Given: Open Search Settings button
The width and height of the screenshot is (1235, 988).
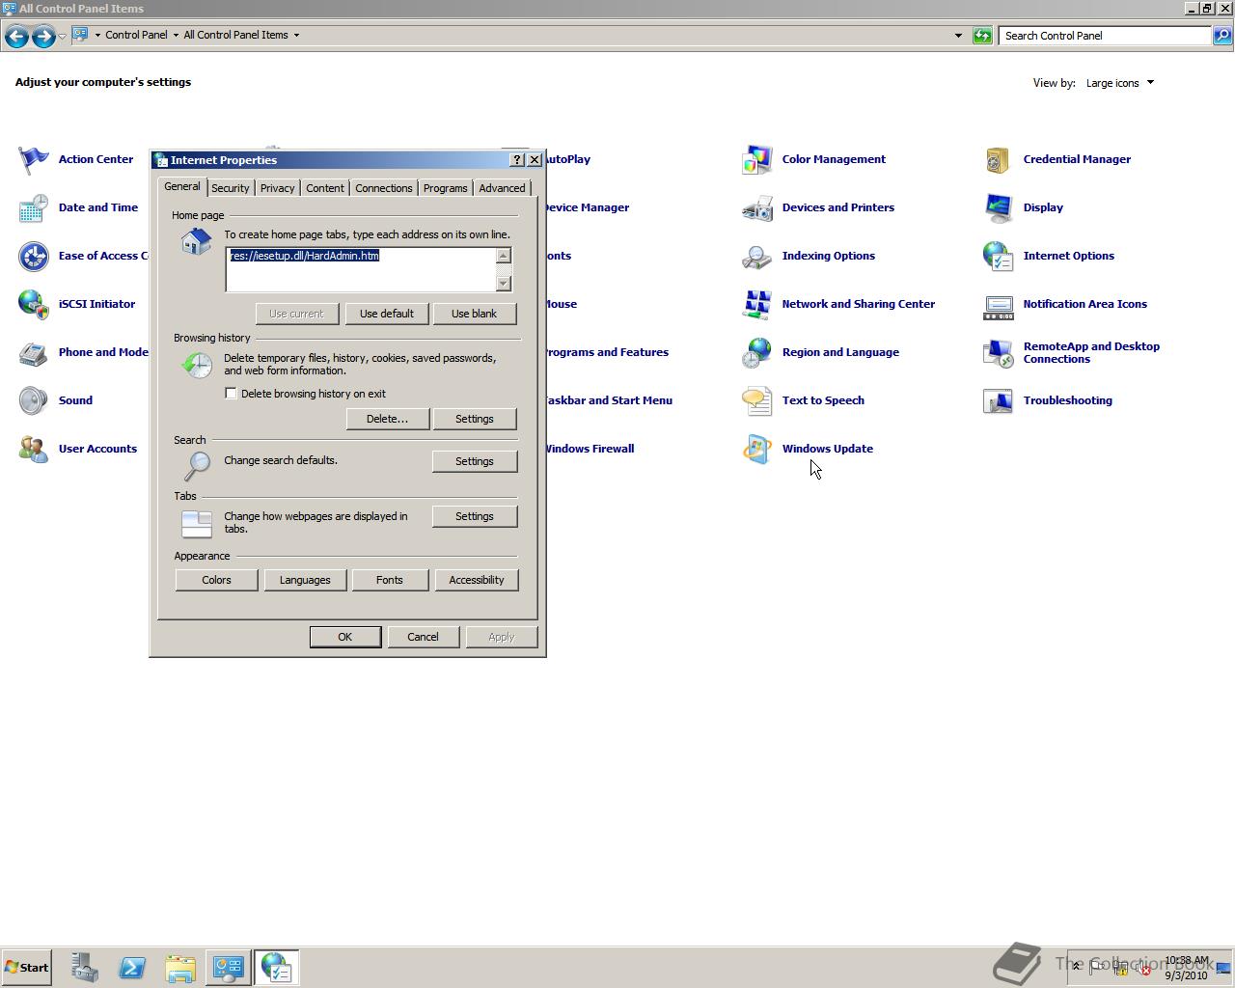Looking at the screenshot, I should tap(475, 461).
